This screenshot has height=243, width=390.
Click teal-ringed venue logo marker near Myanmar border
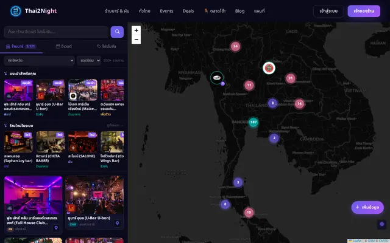217,78
